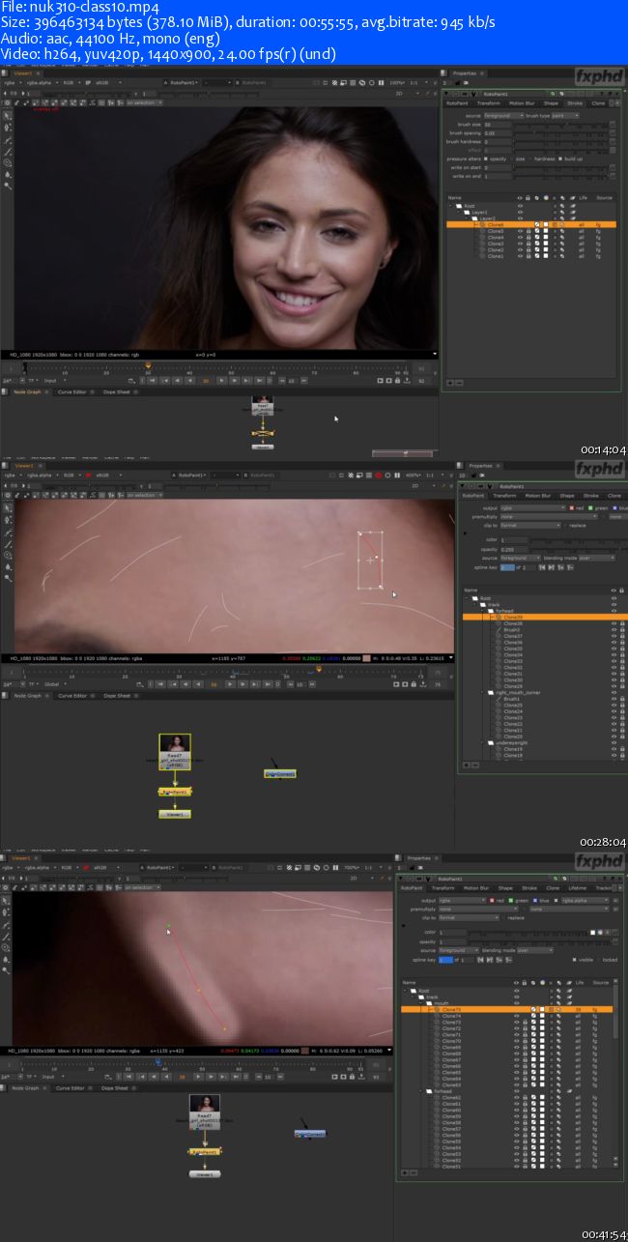Toggle lock on Clone74 row in 00:41:54 frame

coord(525,1016)
